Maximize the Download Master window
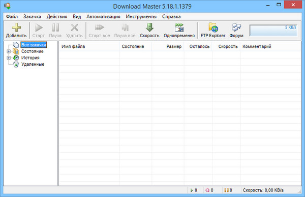Viewport: 305px width, 197px height. (279, 5)
